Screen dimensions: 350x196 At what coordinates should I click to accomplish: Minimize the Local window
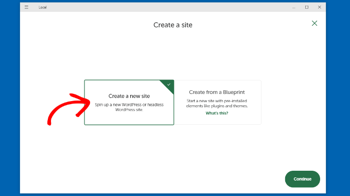(294, 7)
